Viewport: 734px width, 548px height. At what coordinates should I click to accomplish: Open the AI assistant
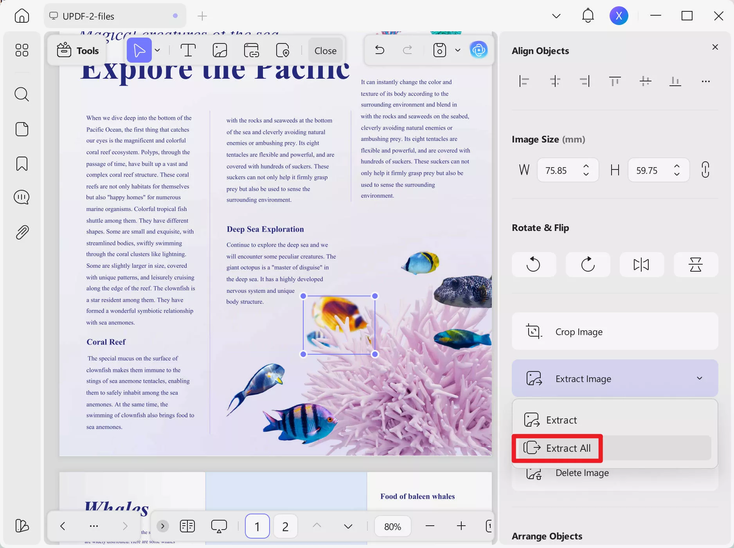[x=479, y=50]
